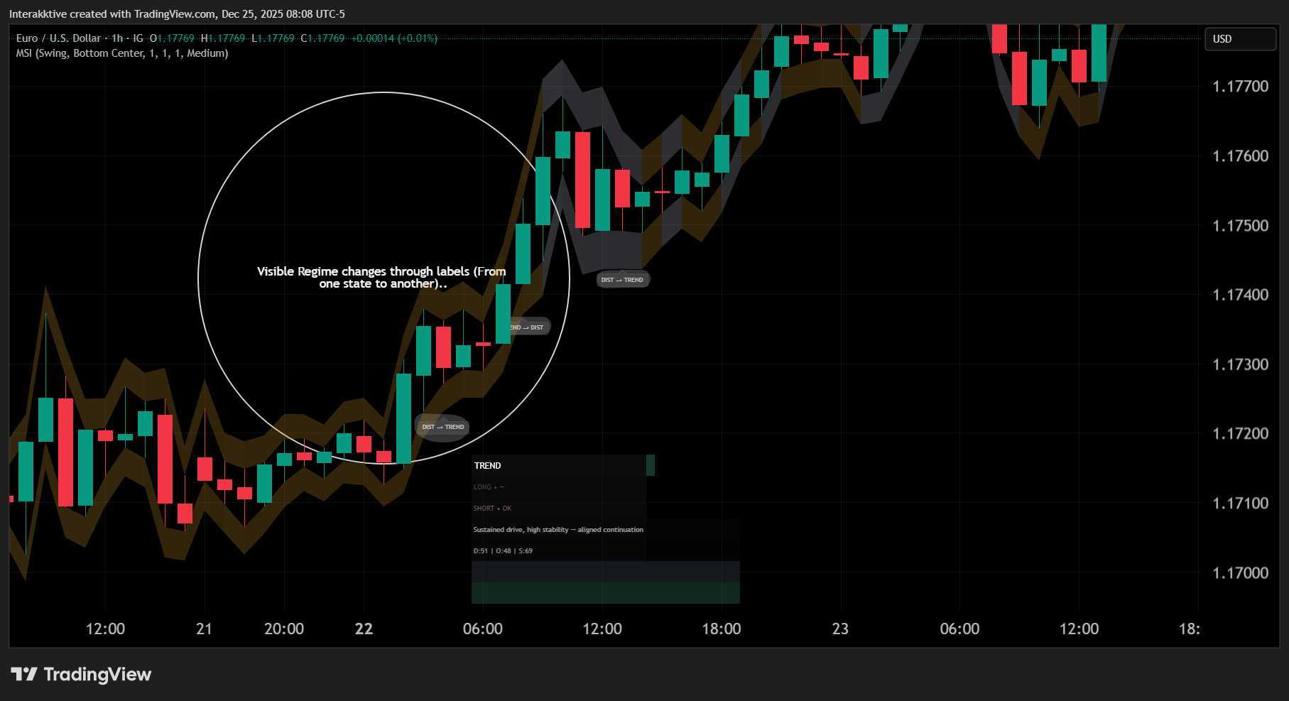Select the MSI indicator legend line
This screenshot has width=1289, height=701.
click(x=122, y=53)
